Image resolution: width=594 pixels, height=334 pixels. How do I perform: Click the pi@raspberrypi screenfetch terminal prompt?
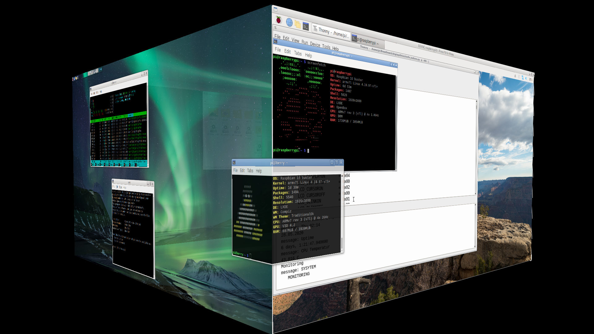coord(308,151)
